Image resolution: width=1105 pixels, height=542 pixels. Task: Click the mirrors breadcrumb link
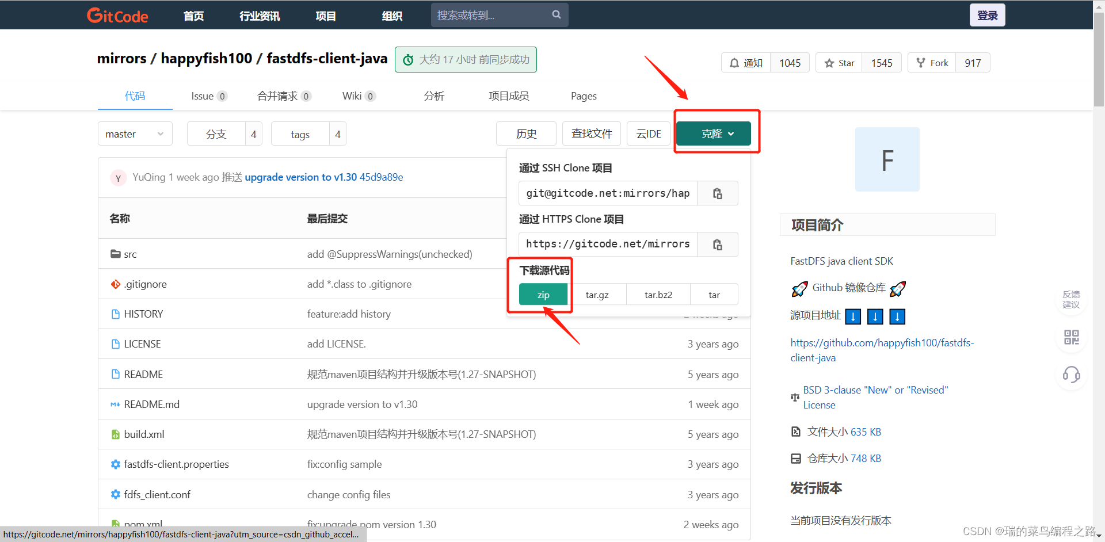pyautogui.click(x=121, y=59)
